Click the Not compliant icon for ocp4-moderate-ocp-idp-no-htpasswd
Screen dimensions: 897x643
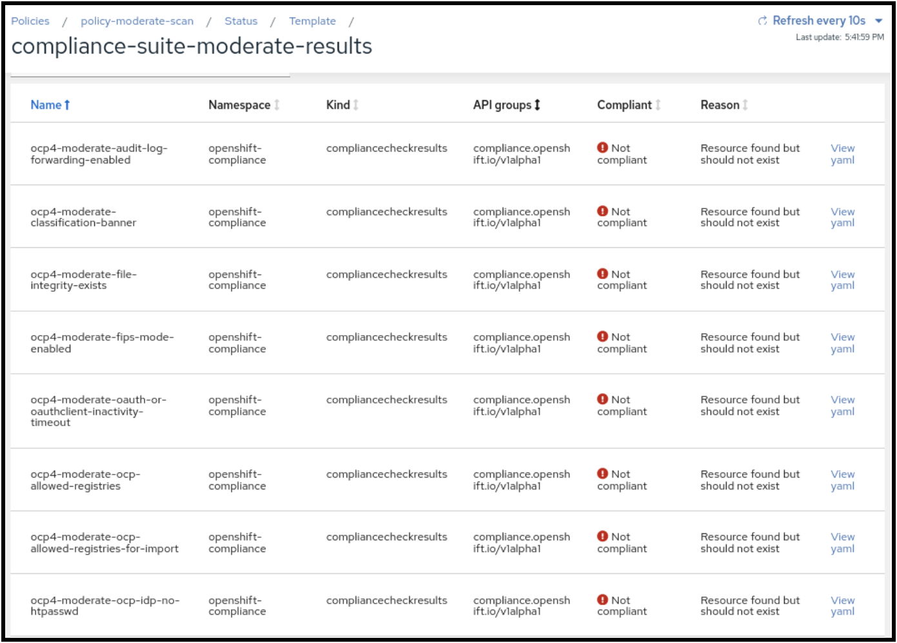[x=602, y=600]
